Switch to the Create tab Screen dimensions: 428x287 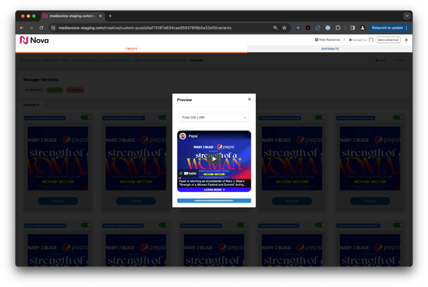pyautogui.click(x=131, y=48)
